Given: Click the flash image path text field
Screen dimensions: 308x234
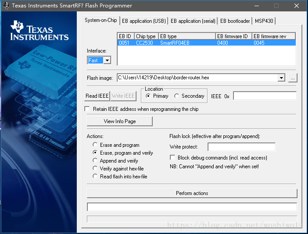Looking at the screenshot, I should [197, 78].
